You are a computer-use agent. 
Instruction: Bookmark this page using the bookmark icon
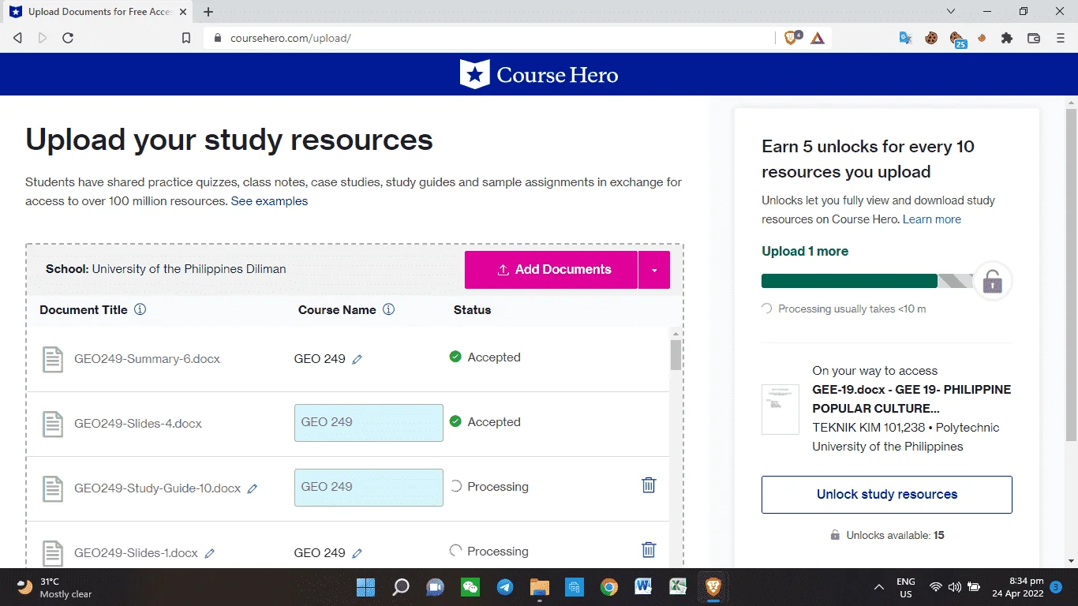pyautogui.click(x=186, y=38)
